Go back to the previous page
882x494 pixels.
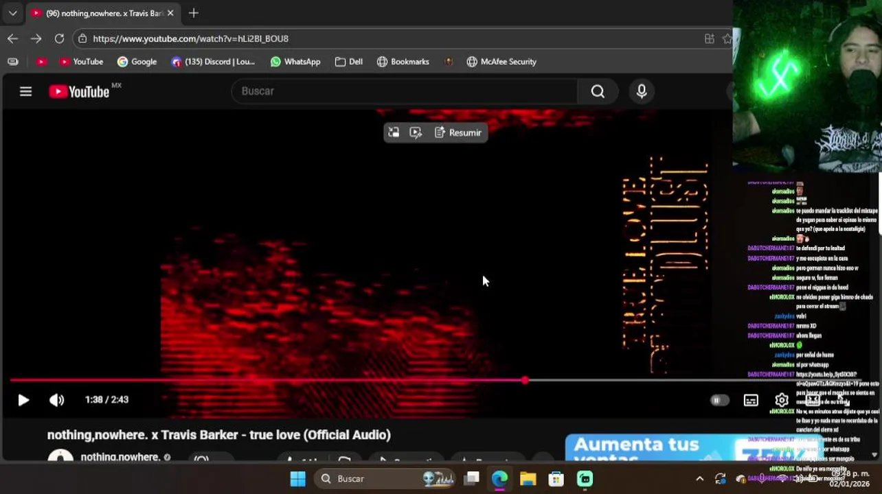[12, 38]
